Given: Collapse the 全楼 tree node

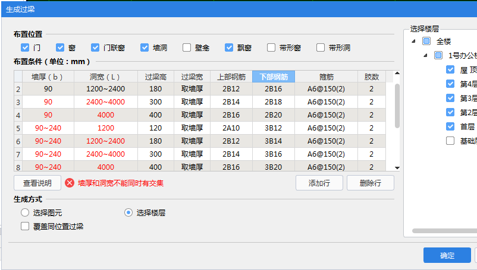Looking at the screenshot, I should click(414, 41).
